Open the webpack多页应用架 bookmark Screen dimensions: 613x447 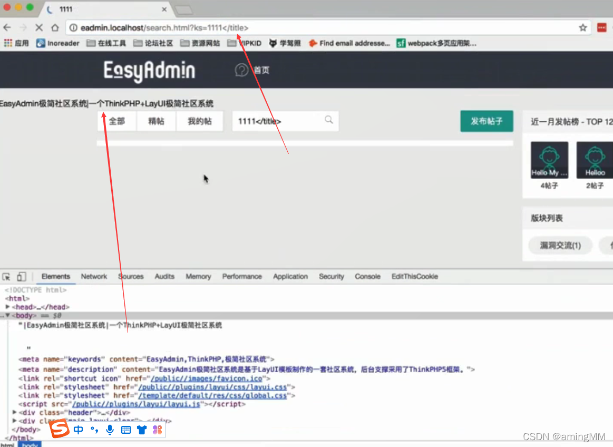[x=436, y=43]
